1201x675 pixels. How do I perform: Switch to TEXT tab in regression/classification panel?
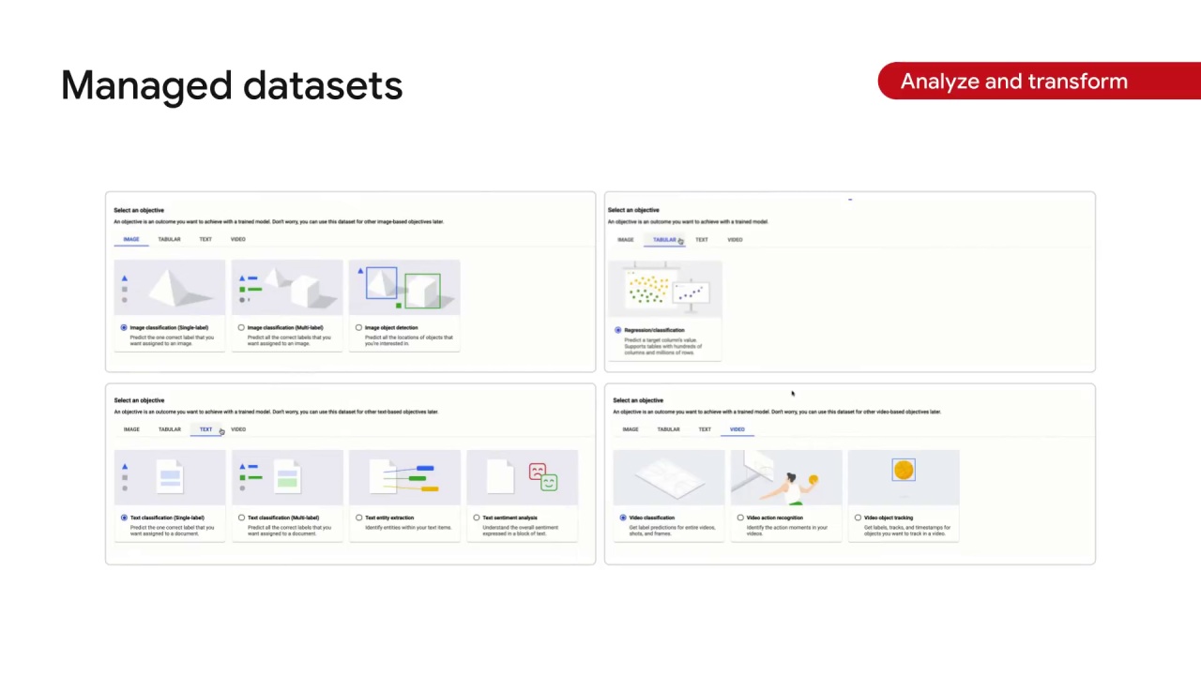pos(702,240)
